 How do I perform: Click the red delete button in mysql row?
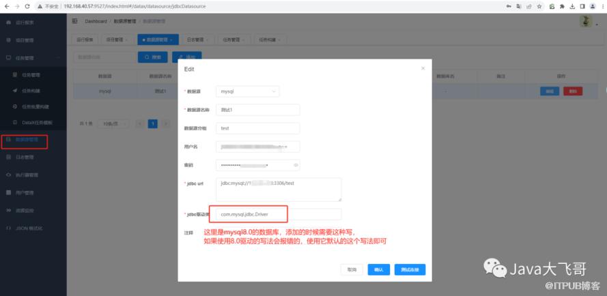click(573, 91)
